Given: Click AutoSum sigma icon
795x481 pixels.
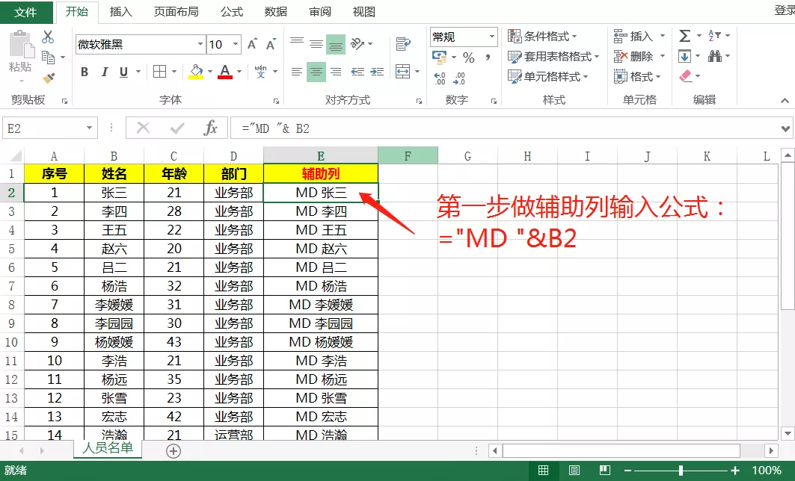Looking at the screenshot, I should click(x=685, y=36).
